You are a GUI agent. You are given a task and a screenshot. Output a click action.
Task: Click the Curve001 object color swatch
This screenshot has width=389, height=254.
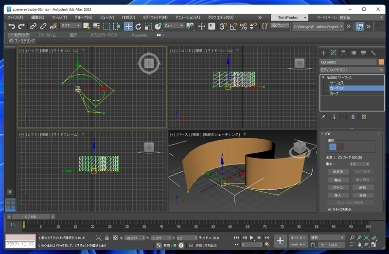pos(381,62)
